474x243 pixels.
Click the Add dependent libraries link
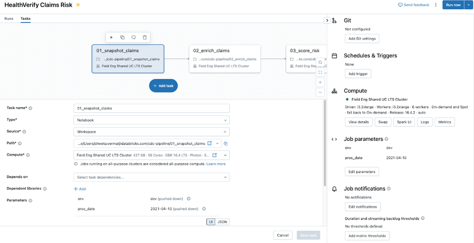click(80, 189)
